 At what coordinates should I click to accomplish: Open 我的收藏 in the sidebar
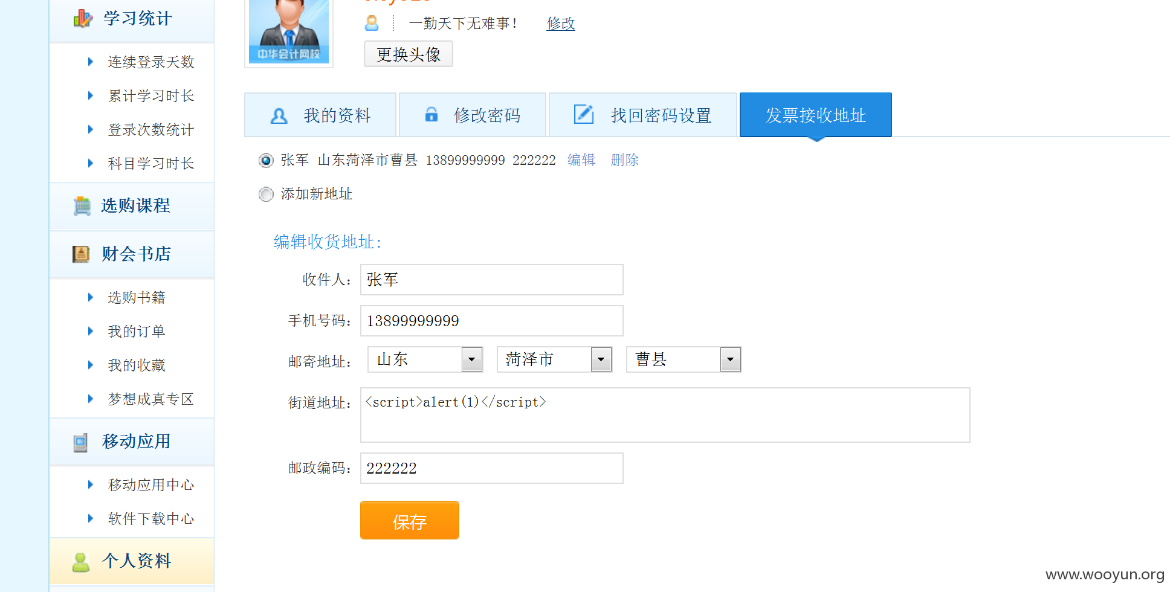[137, 365]
